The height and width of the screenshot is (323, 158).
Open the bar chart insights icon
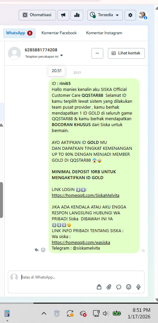77,15
